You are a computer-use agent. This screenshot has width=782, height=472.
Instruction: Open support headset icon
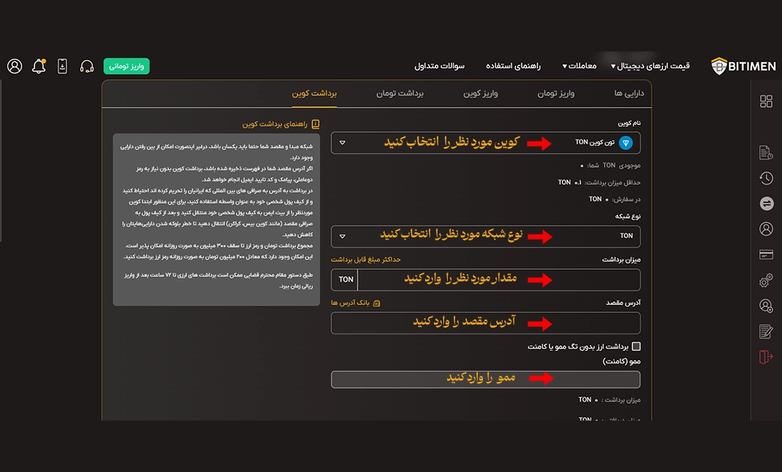coord(86,66)
